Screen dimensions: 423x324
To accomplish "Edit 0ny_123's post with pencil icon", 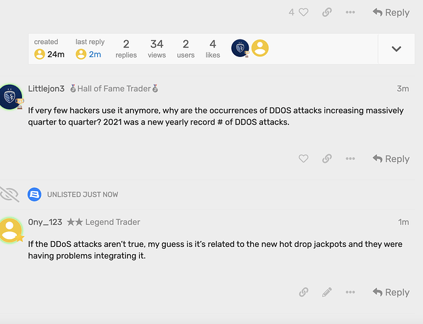I will coord(327,292).
